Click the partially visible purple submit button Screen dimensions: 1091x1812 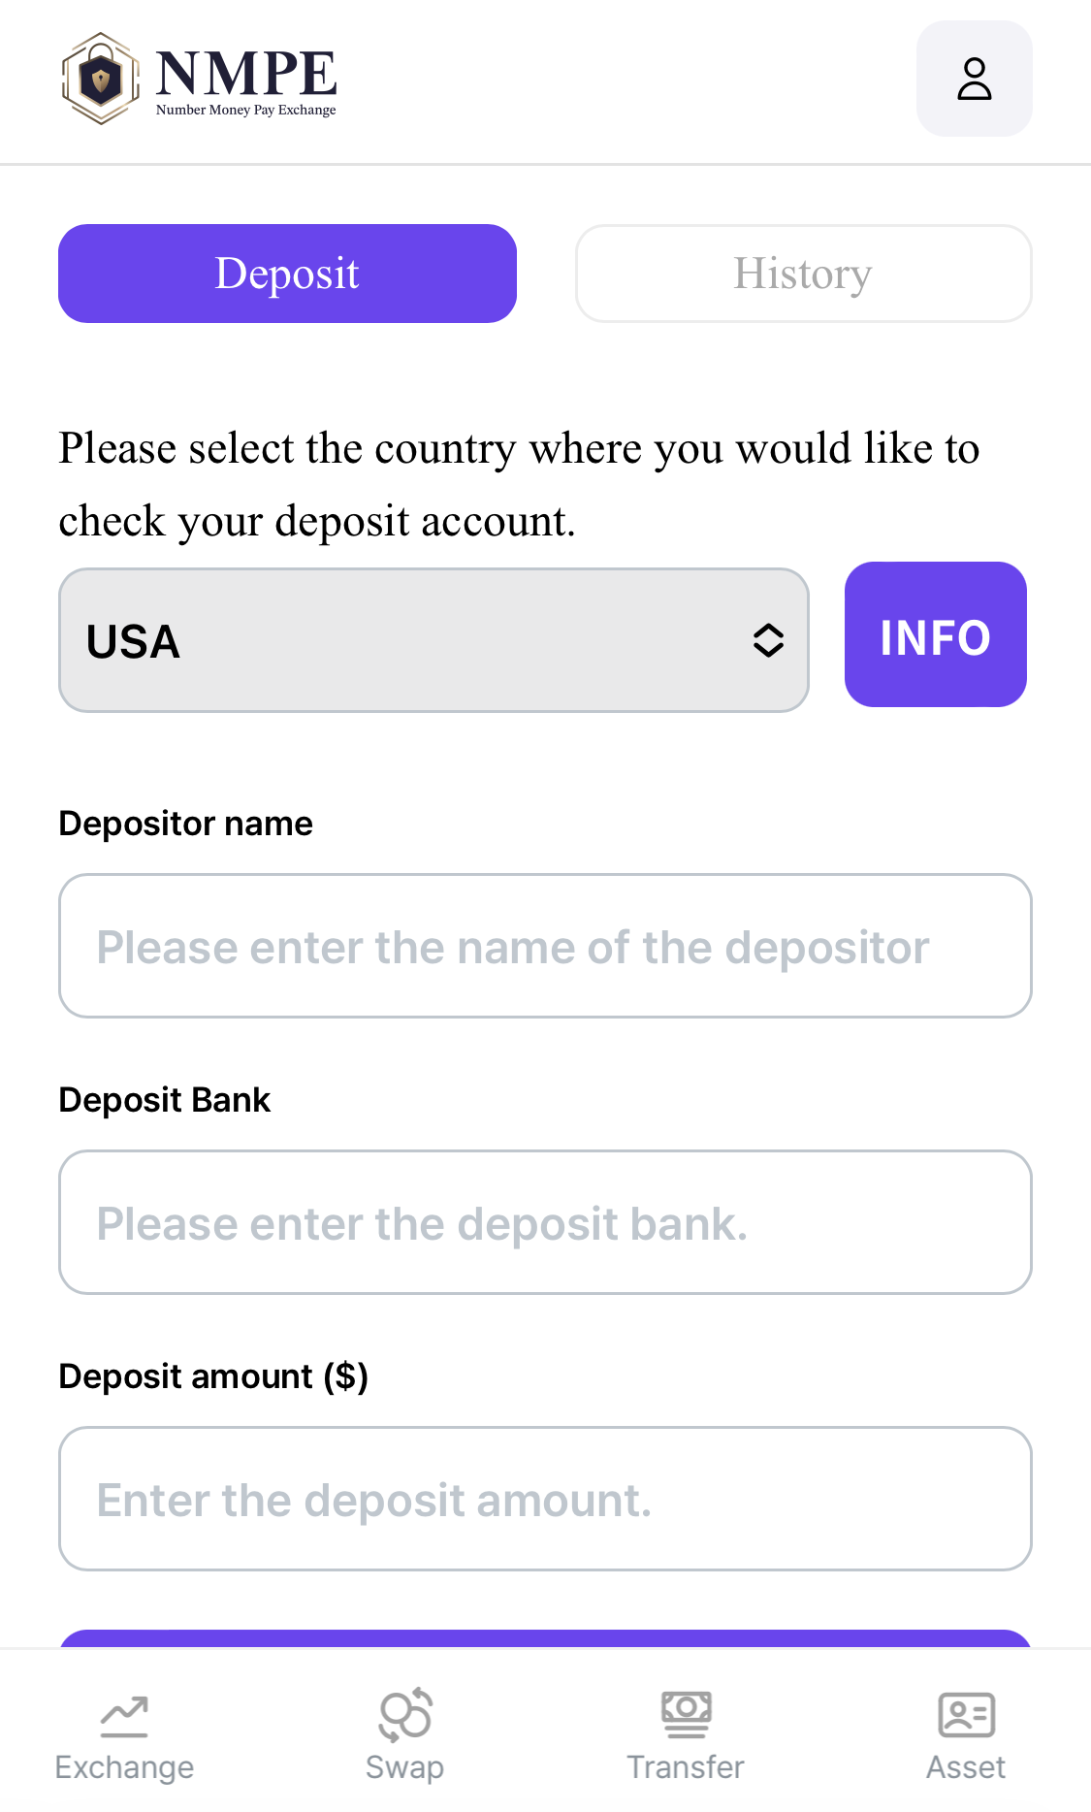(545, 1638)
